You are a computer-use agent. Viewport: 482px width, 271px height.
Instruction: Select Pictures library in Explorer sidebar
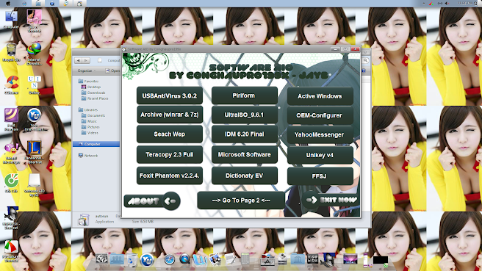coord(90,127)
